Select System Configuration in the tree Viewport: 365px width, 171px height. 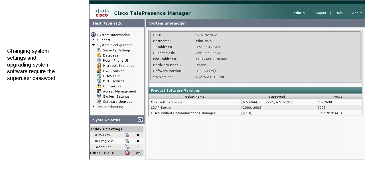(115, 45)
